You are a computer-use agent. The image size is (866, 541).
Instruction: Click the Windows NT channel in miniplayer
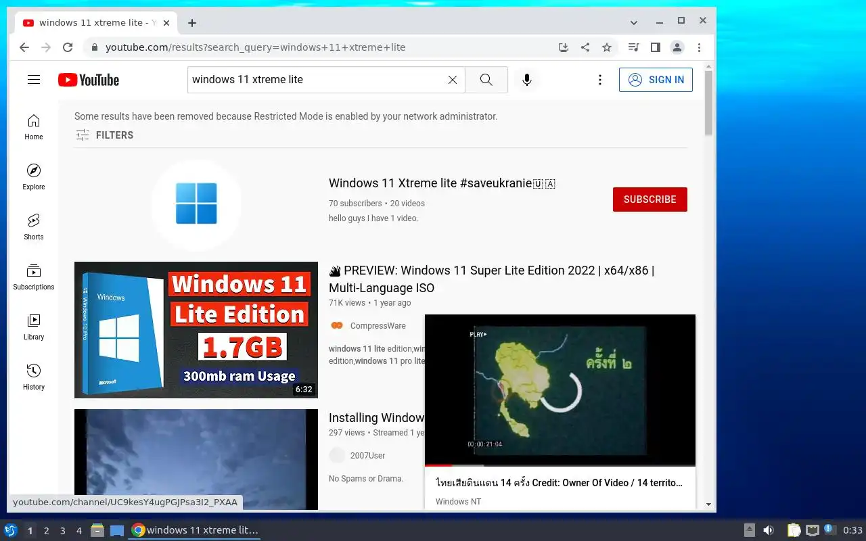458,502
